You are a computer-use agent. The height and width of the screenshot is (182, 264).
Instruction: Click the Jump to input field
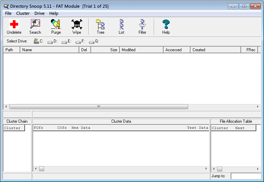coord(246,176)
